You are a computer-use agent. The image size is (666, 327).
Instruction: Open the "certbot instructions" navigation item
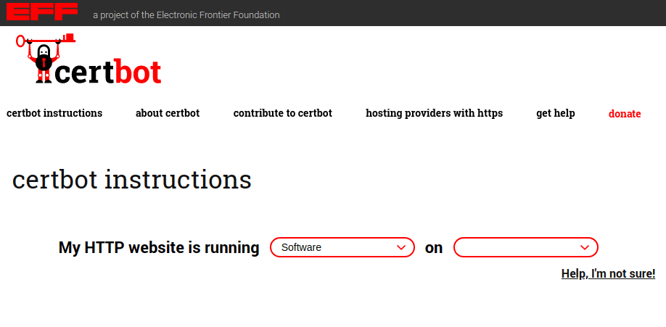pyautogui.click(x=54, y=113)
